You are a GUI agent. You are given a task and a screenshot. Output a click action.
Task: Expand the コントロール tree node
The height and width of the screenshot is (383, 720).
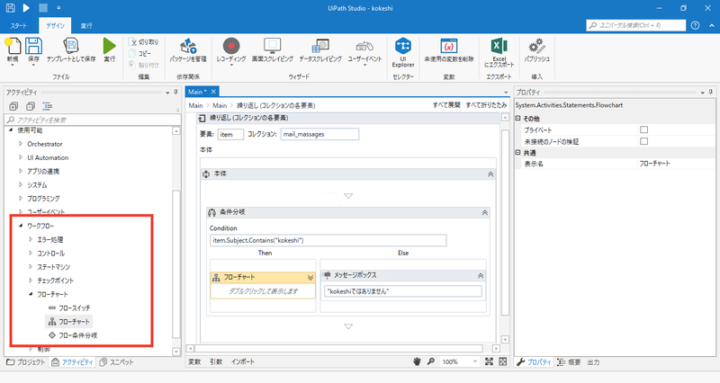point(31,253)
